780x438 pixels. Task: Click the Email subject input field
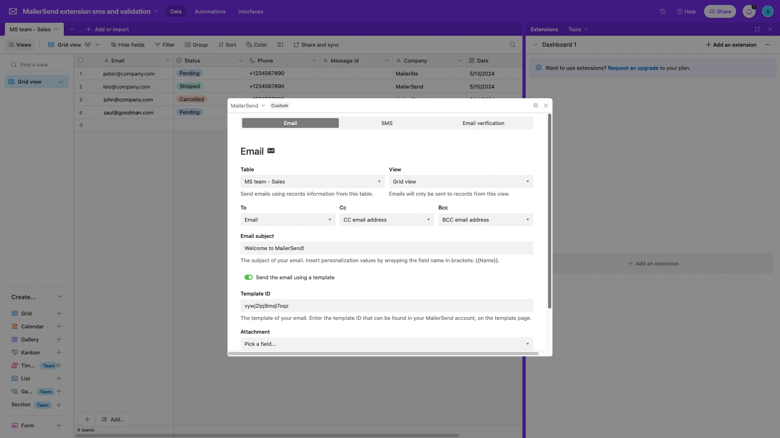point(386,248)
